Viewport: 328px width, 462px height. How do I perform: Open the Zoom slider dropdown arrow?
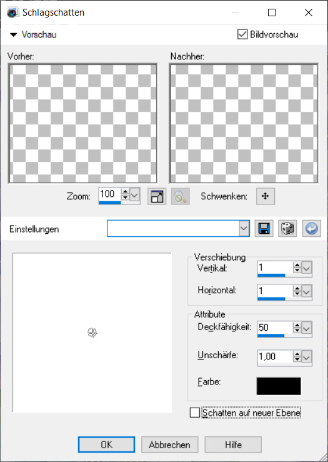pos(134,195)
